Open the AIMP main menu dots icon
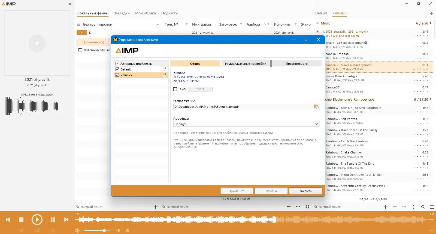436x234 pixels. tap(70, 4)
